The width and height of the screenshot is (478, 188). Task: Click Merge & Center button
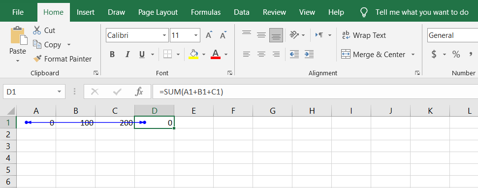(374, 55)
